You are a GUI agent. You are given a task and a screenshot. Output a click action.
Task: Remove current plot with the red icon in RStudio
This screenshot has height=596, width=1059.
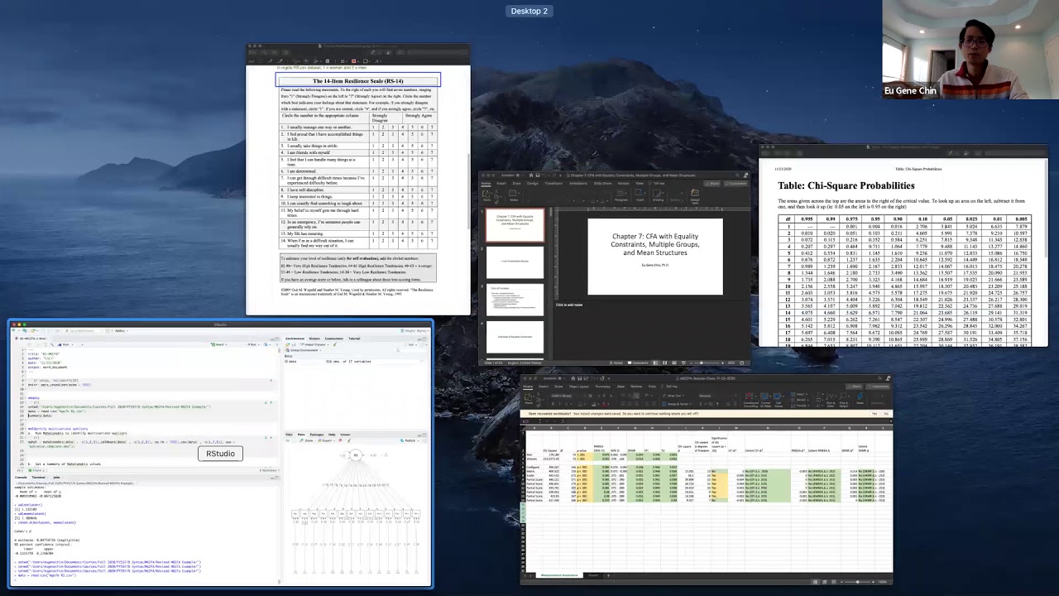tap(340, 440)
